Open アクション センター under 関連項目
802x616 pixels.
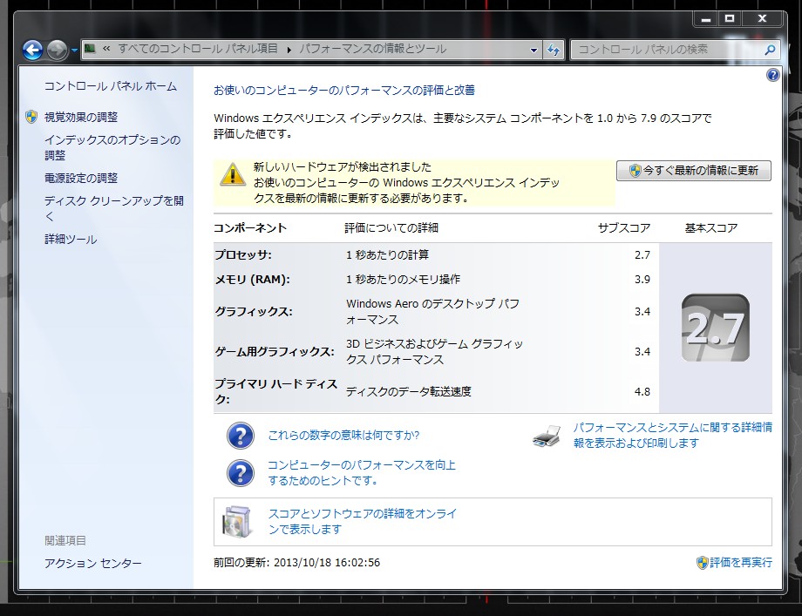click(x=93, y=563)
